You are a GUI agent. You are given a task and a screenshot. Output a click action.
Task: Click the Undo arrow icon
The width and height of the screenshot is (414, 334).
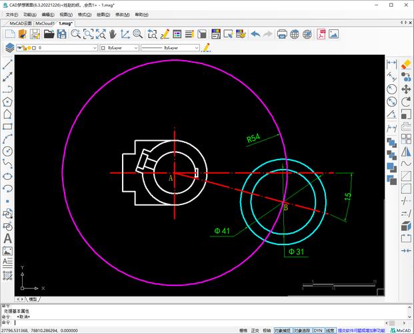[x=255, y=34]
